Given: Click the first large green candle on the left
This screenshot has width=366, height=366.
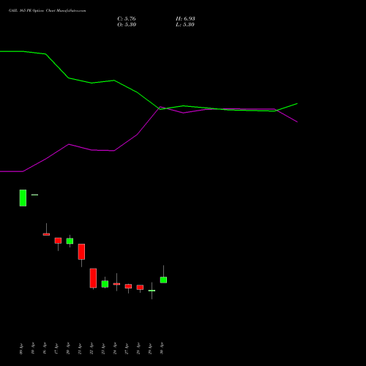Looking at the screenshot, I should click(23, 198).
